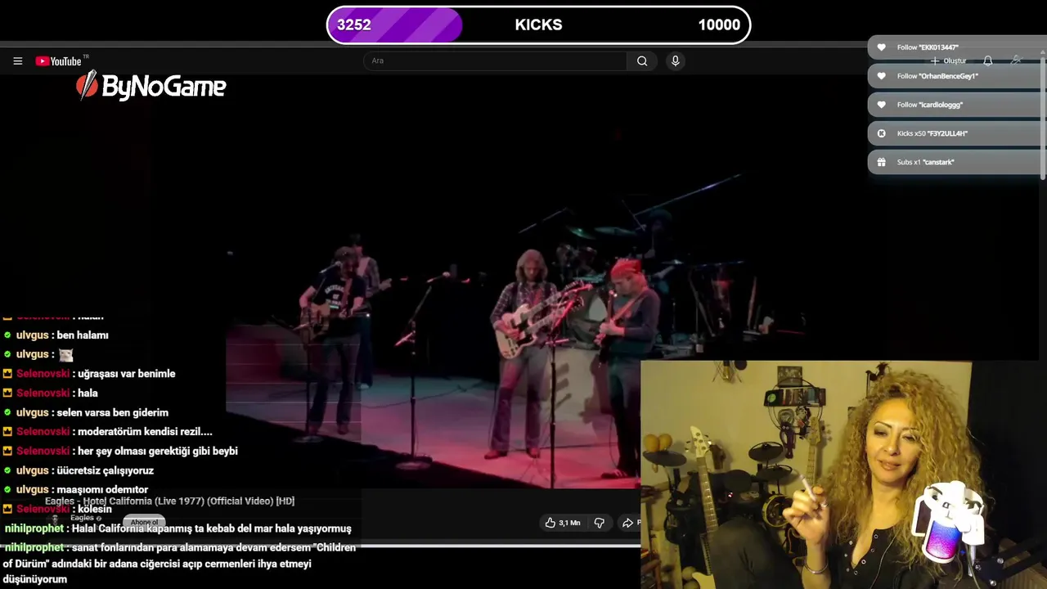1047x589 pixels.
Task: Open the YouTube notifications bell
Action: pos(987,61)
